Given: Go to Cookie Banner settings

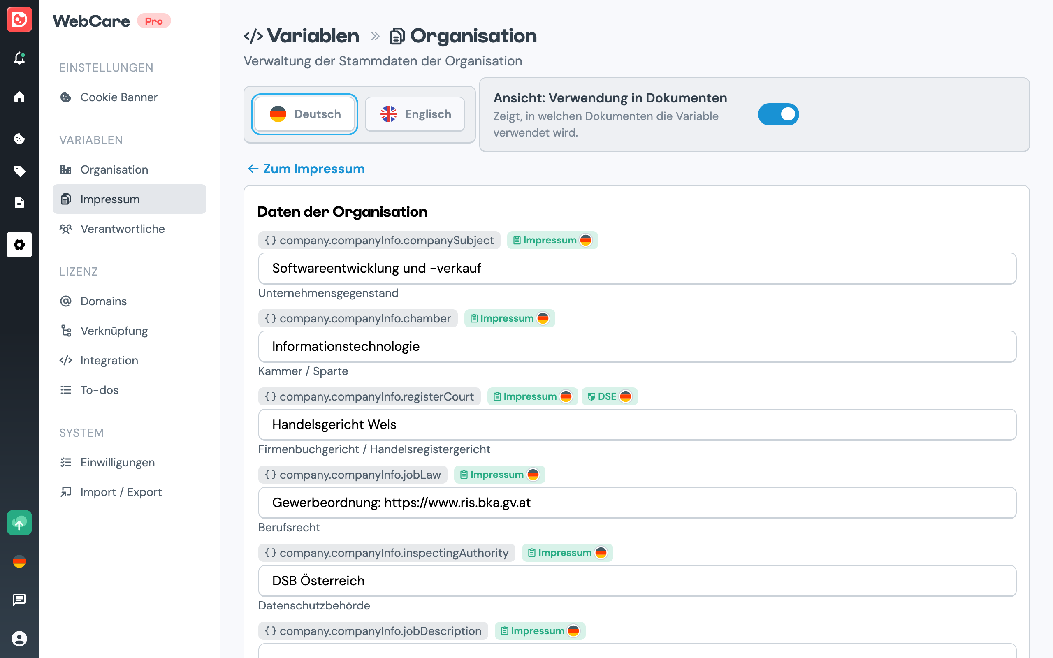Looking at the screenshot, I should point(119,97).
